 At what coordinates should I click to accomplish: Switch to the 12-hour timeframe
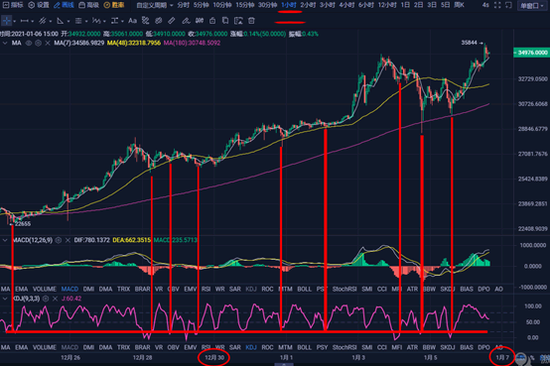(x=387, y=5)
